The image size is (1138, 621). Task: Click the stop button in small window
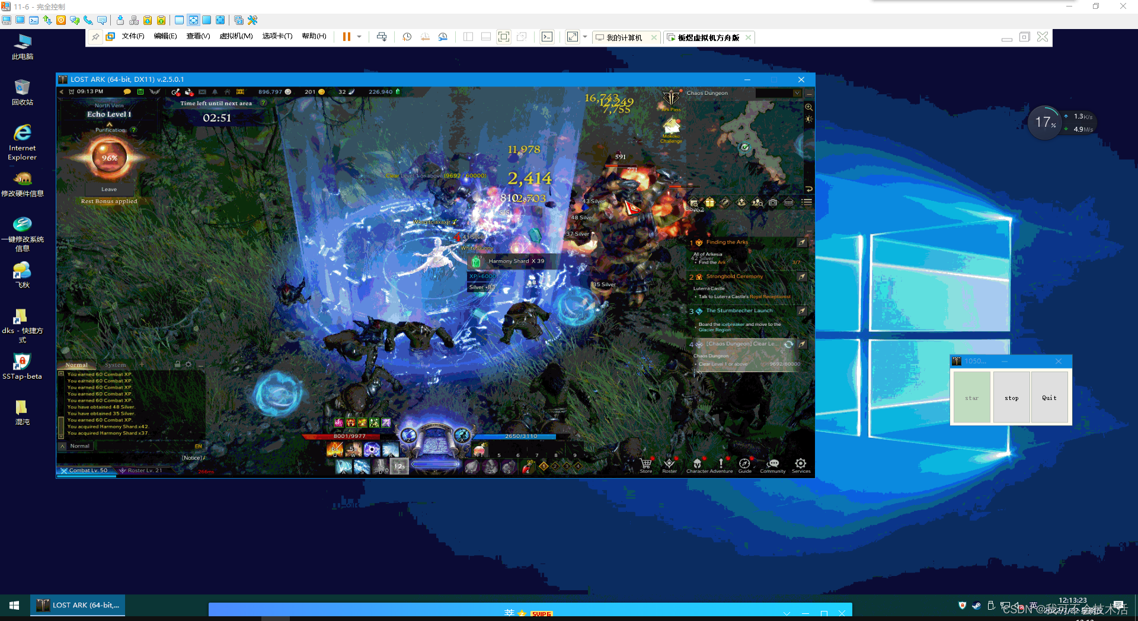coord(1011,398)
